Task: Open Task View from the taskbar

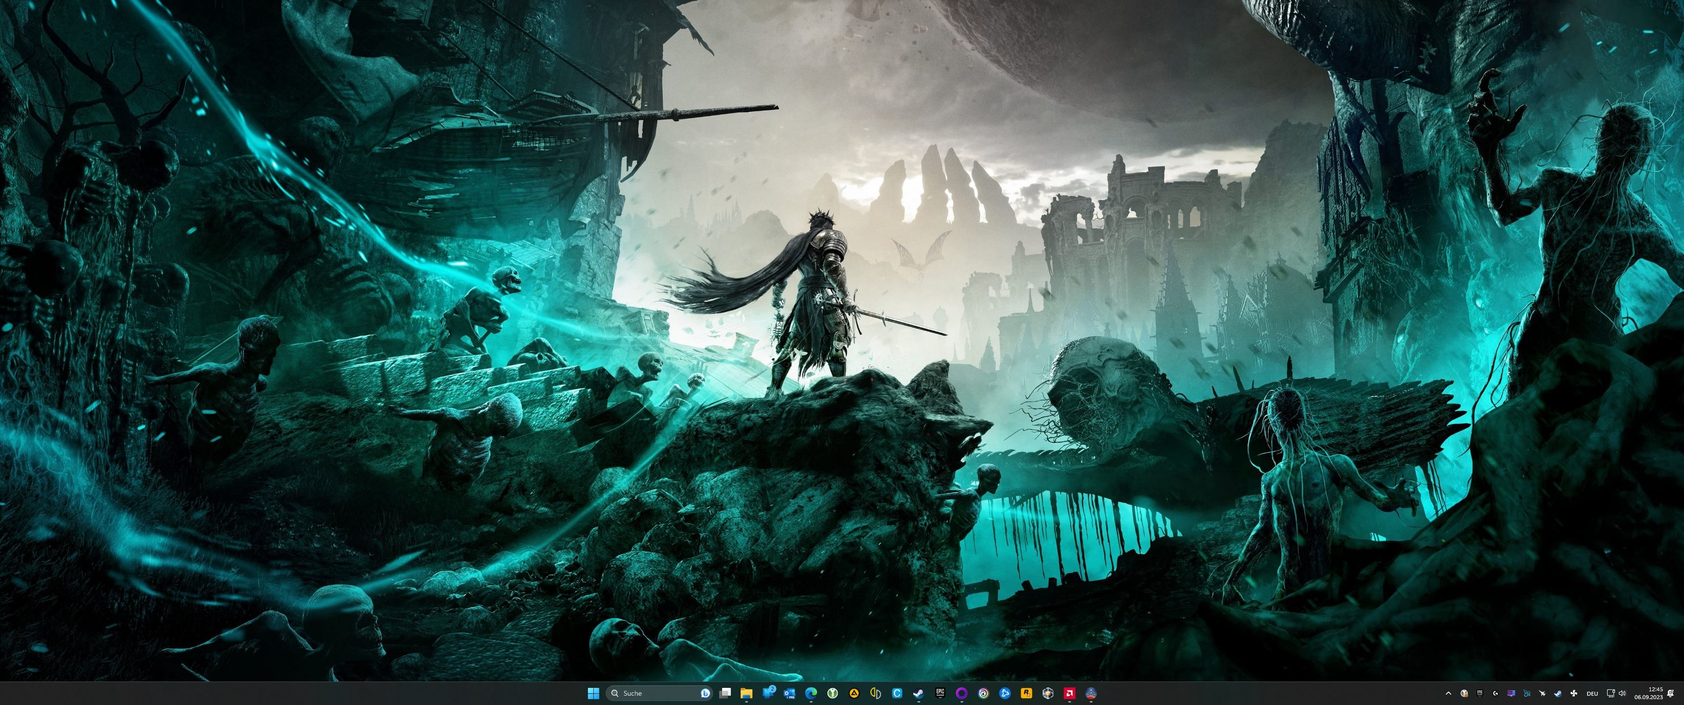Action: (725, 693)
